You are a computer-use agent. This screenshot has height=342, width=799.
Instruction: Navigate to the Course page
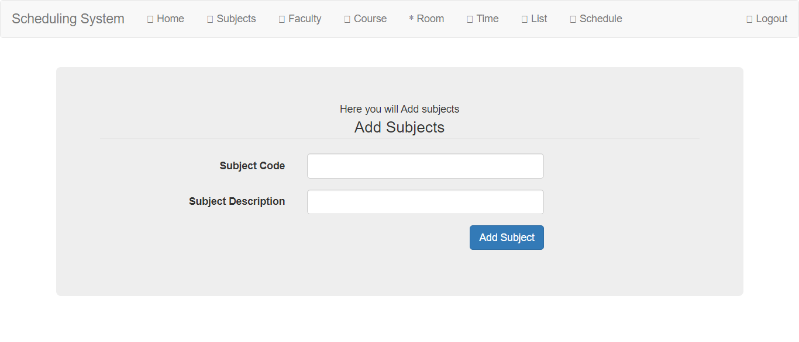[x=366, y=19]
